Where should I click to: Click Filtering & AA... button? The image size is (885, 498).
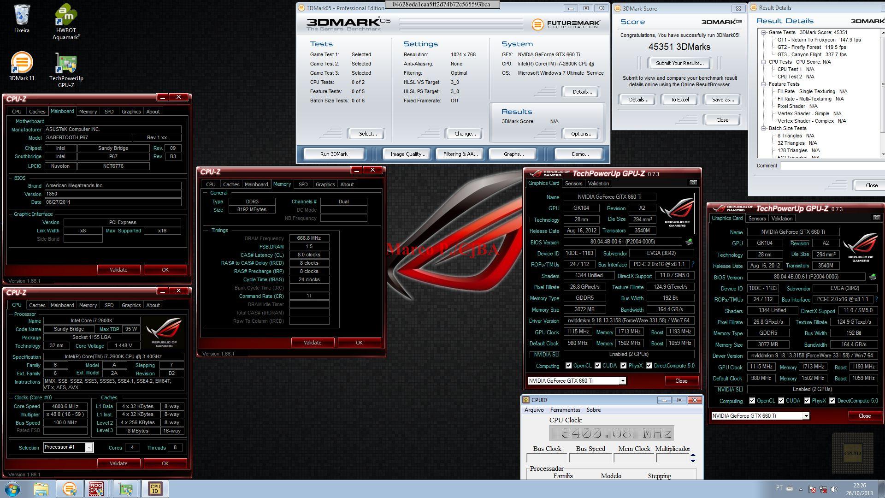(460, 154)
